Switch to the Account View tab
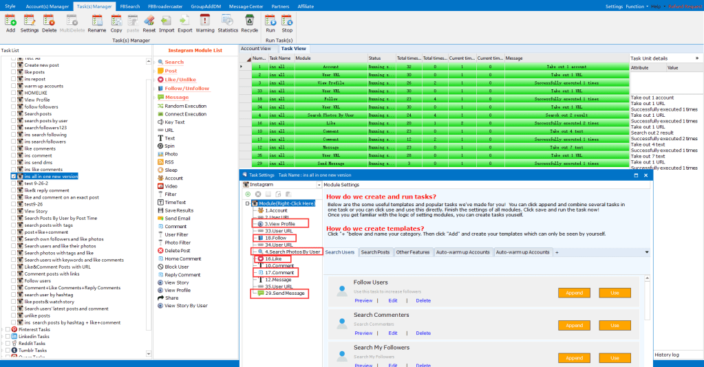The width and height of the screenshot is (704, 367). click(x=256, y=49)
